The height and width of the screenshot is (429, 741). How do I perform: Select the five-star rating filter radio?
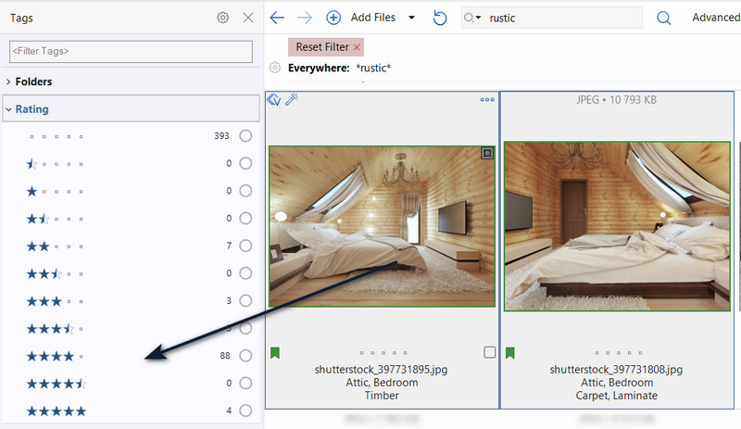[245, 410]
